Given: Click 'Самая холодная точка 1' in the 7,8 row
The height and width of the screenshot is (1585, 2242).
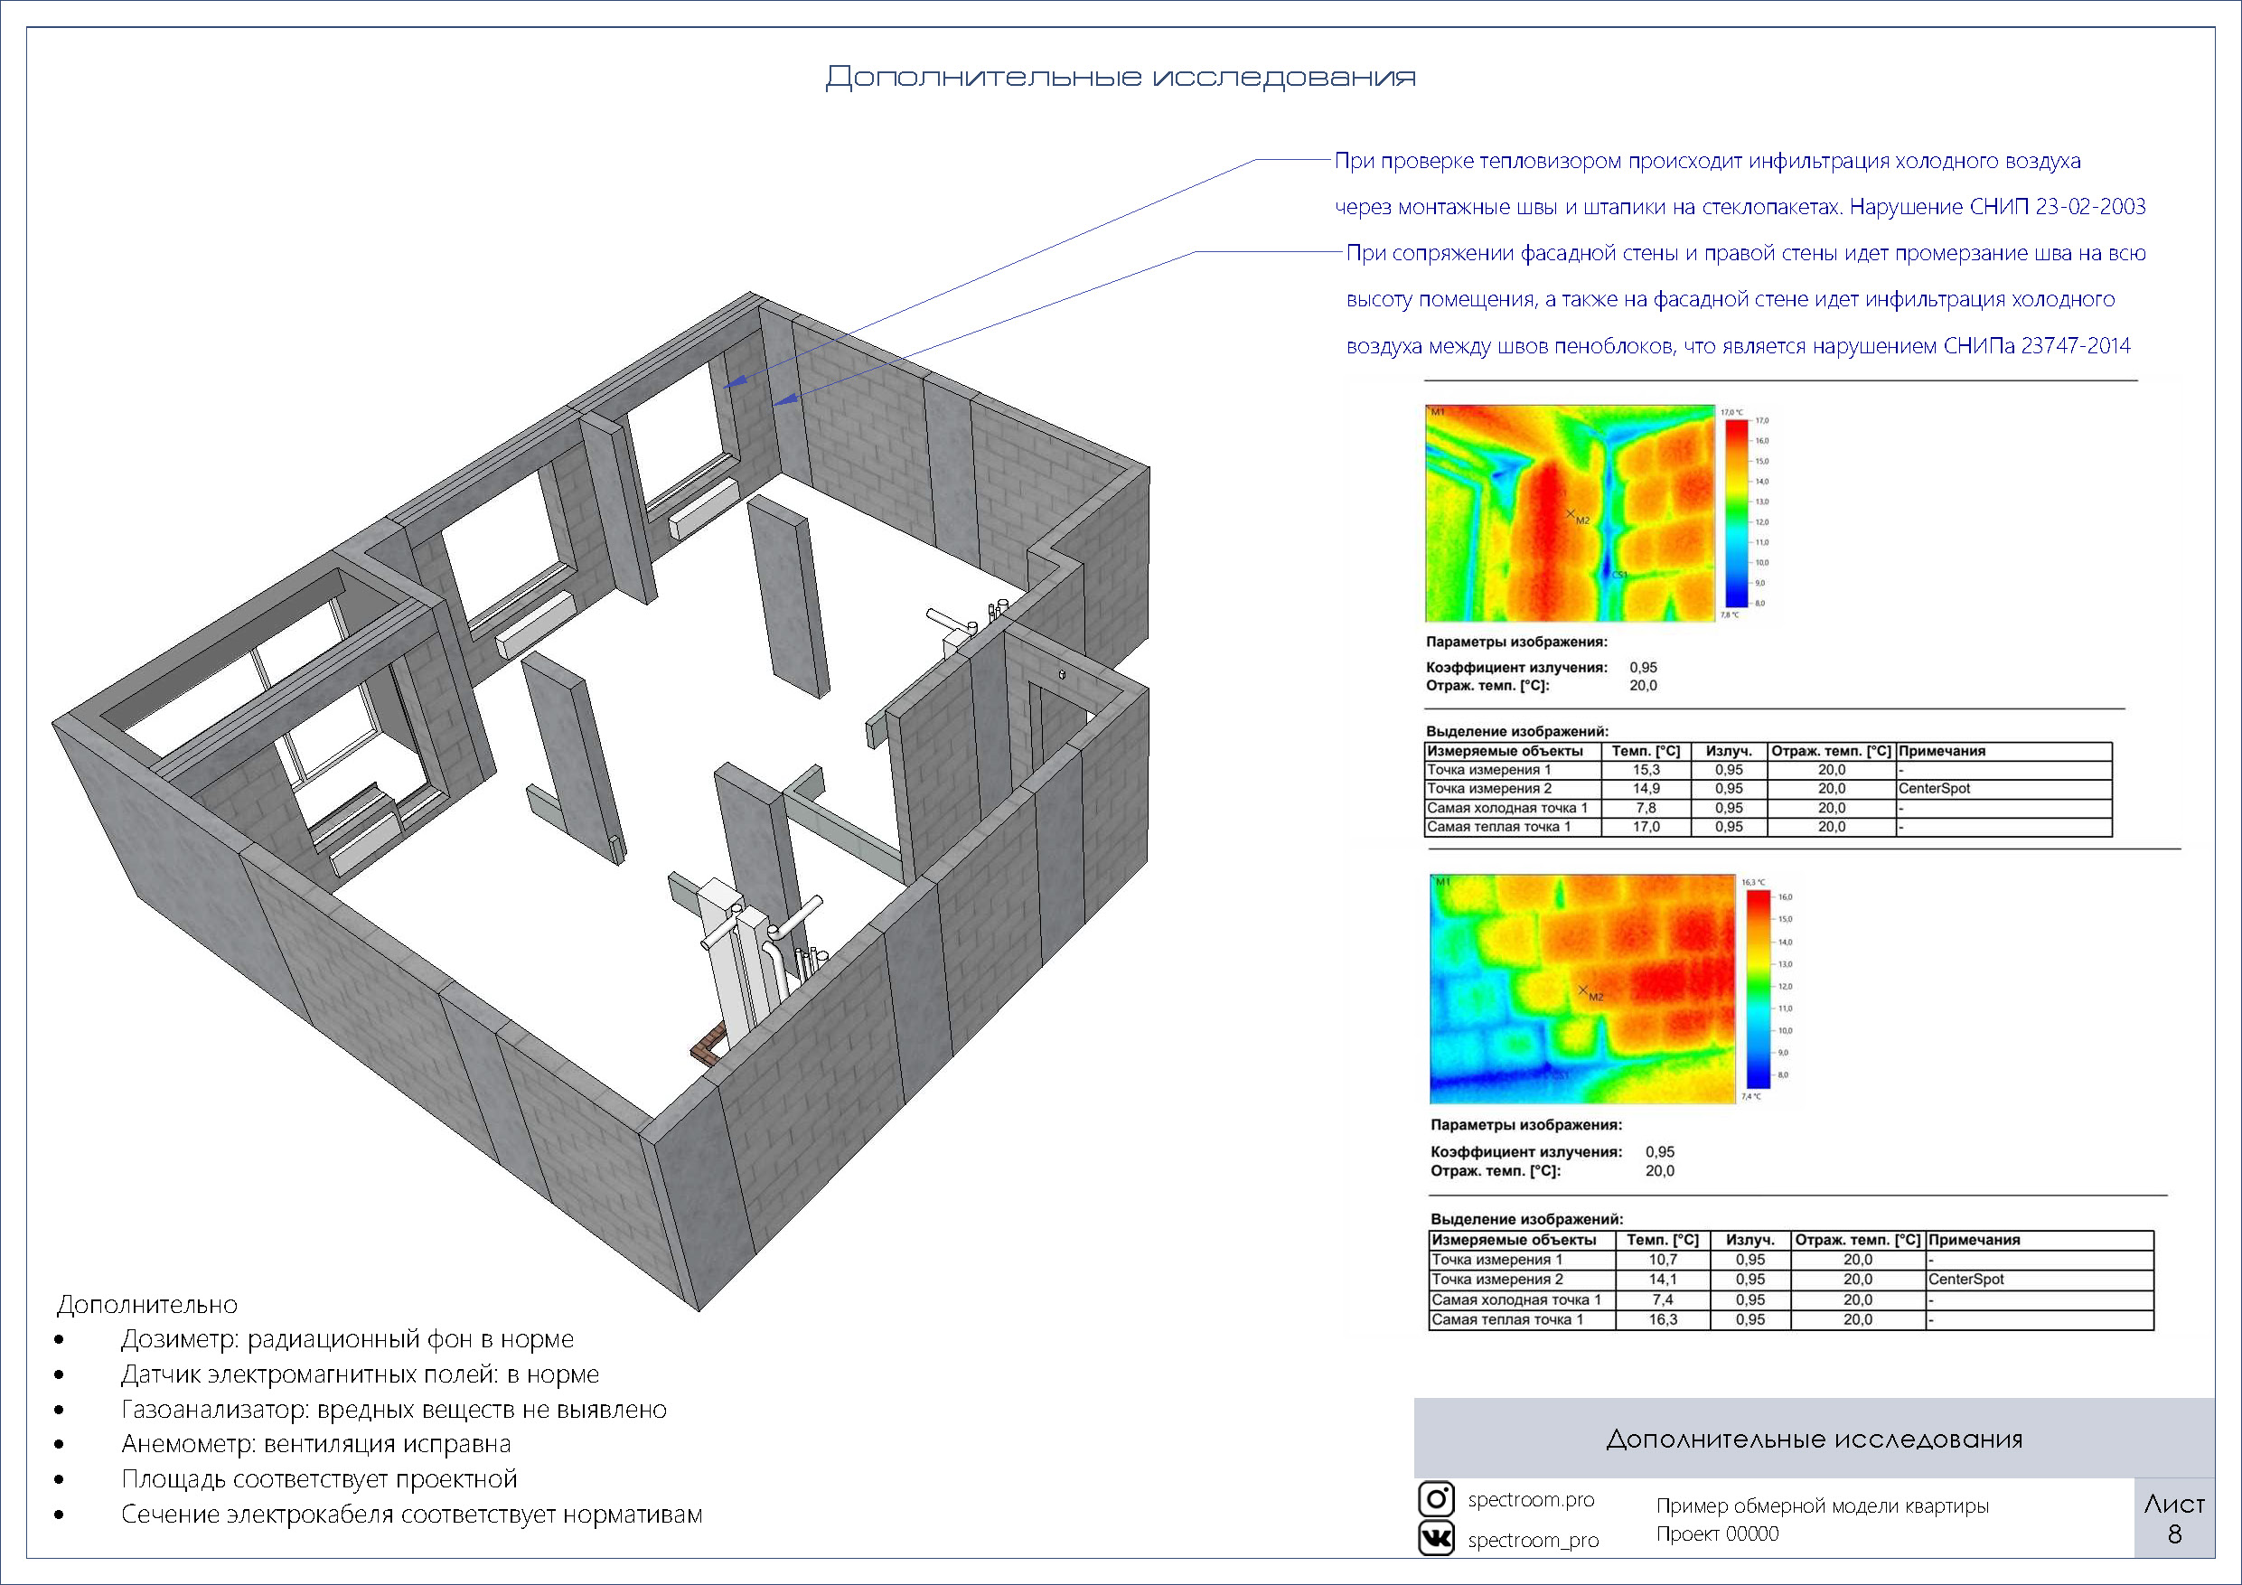Looking at the screenshot, I should pos(1507,808).
